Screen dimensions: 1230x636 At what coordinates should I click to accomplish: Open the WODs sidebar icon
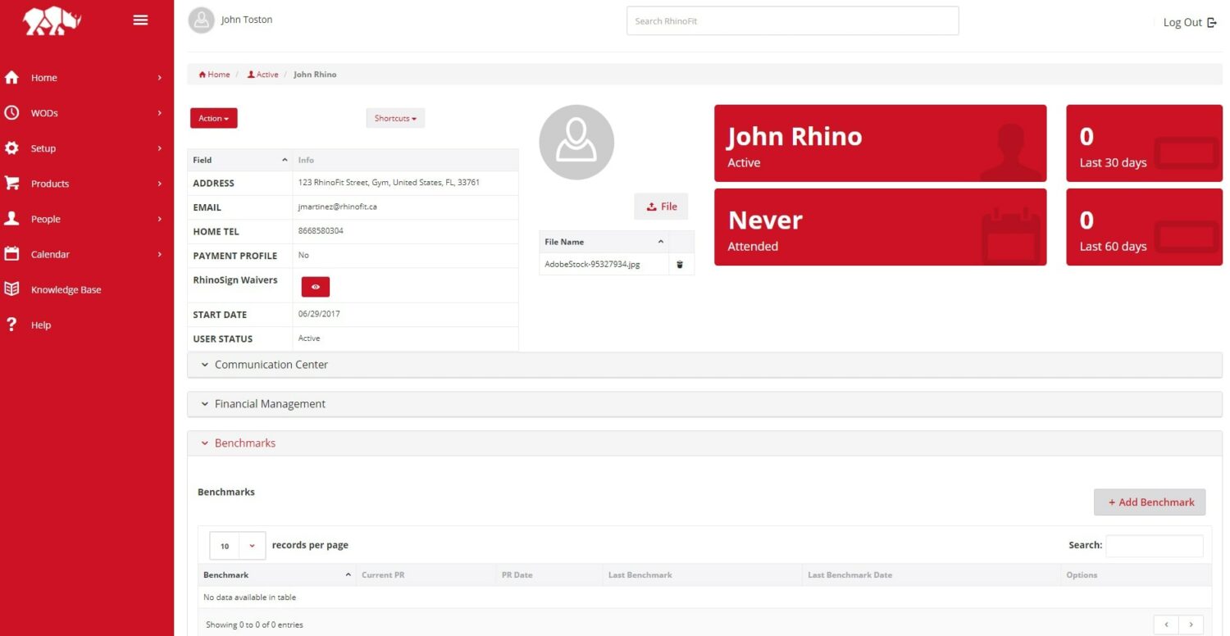(x=13, y=112)
